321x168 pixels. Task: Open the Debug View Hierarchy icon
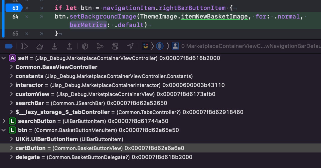[85, 46]
